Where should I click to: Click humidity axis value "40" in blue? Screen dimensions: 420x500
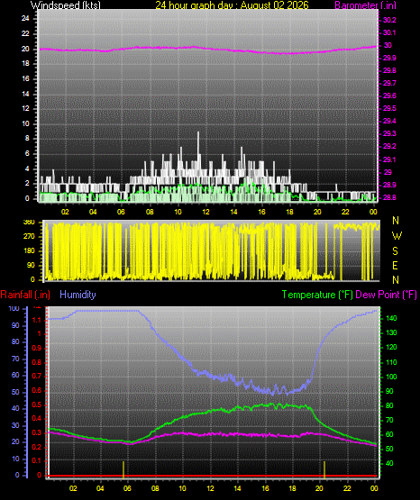pyautogui.click(x=15, y=408)
